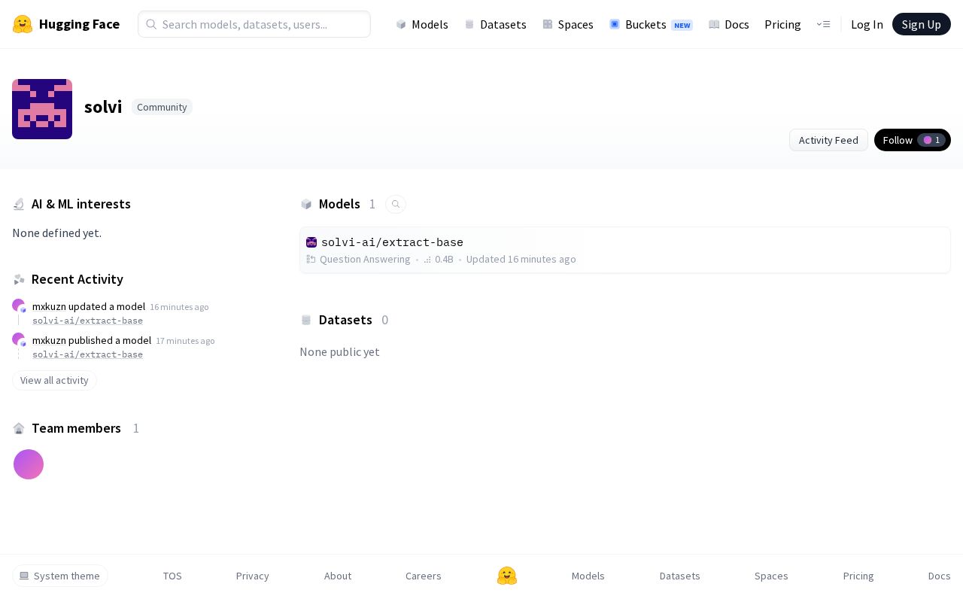Open the Docs nav link in header
Viewport: 963px width, 602px height.
coord(729,24)
